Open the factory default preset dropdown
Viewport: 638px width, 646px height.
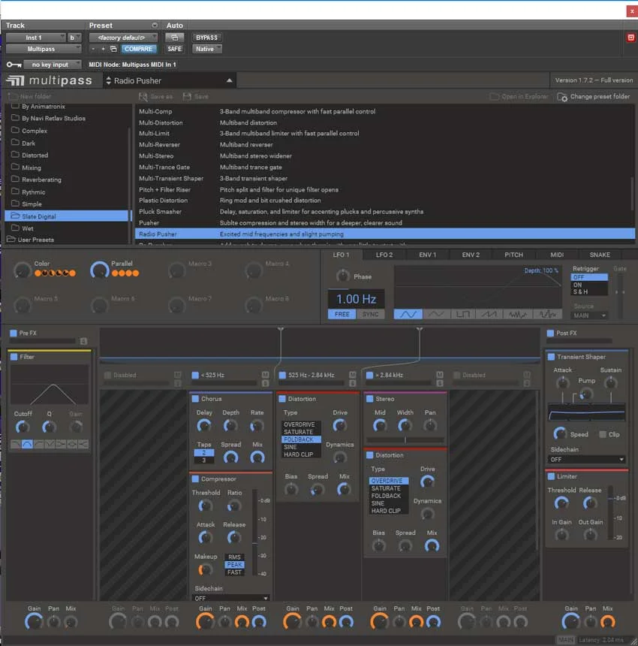[x=124, y=38]
